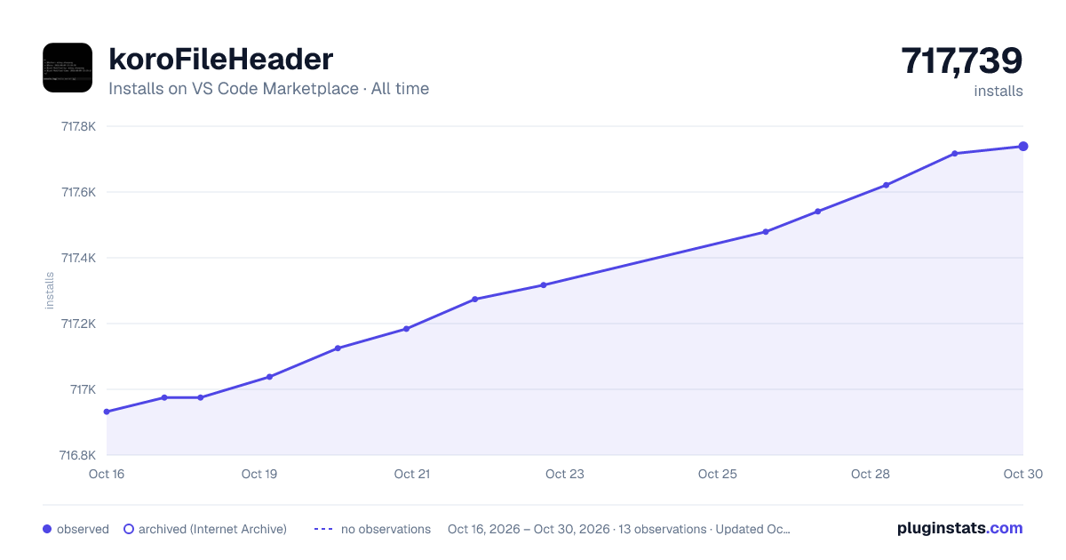The height and width of the screenshot is (560, 1066).
Task: Click the 717.2K y-axis label
Action: pos(78,324)
